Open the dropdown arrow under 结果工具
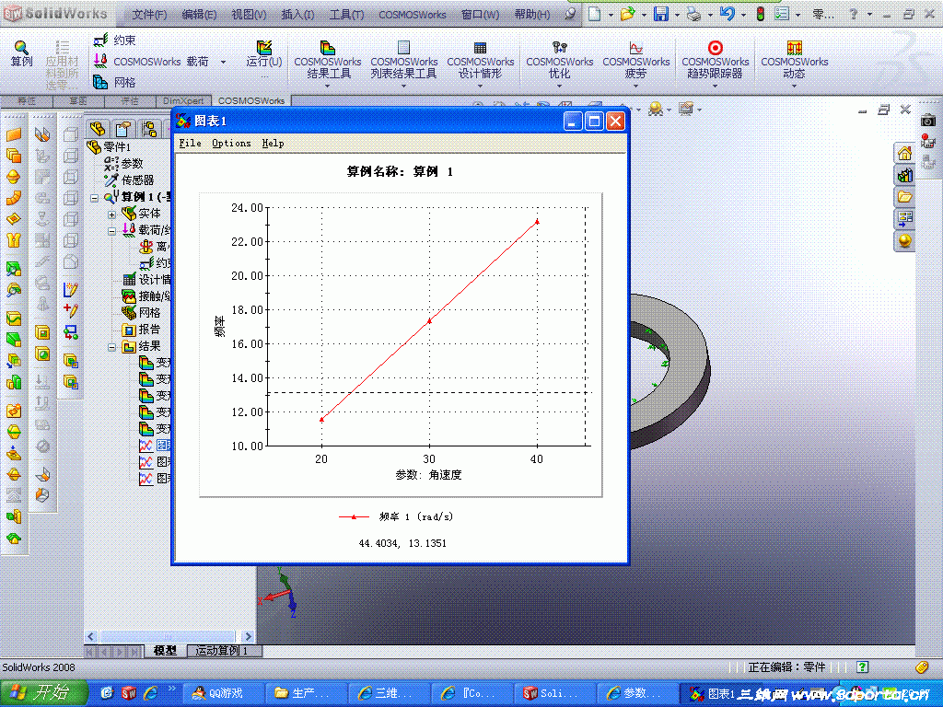The width and height of the screenshot is (943, 707). [327, 86]
